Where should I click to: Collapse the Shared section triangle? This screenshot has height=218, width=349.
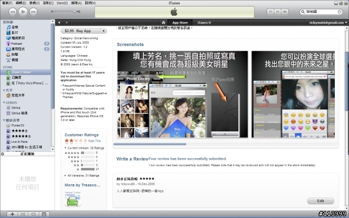tap(4, 90)
